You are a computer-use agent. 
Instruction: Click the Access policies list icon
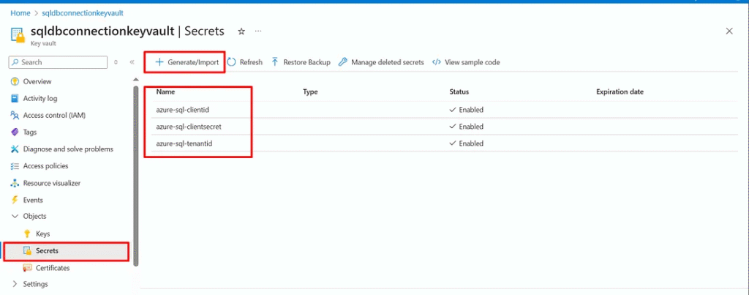(x=15, y=166)
